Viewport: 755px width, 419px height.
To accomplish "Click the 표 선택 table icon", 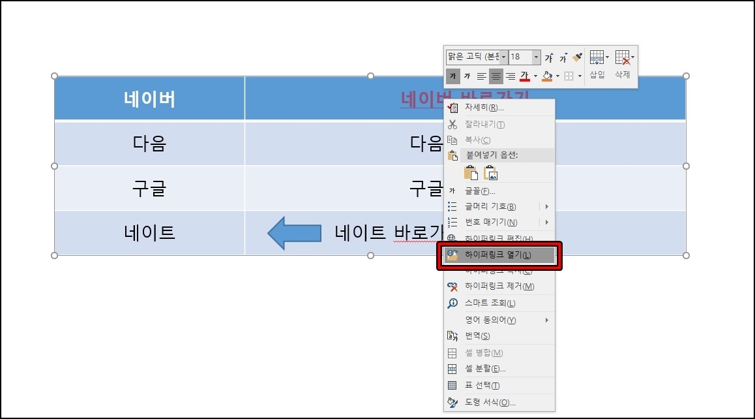I will click(452, 386).
